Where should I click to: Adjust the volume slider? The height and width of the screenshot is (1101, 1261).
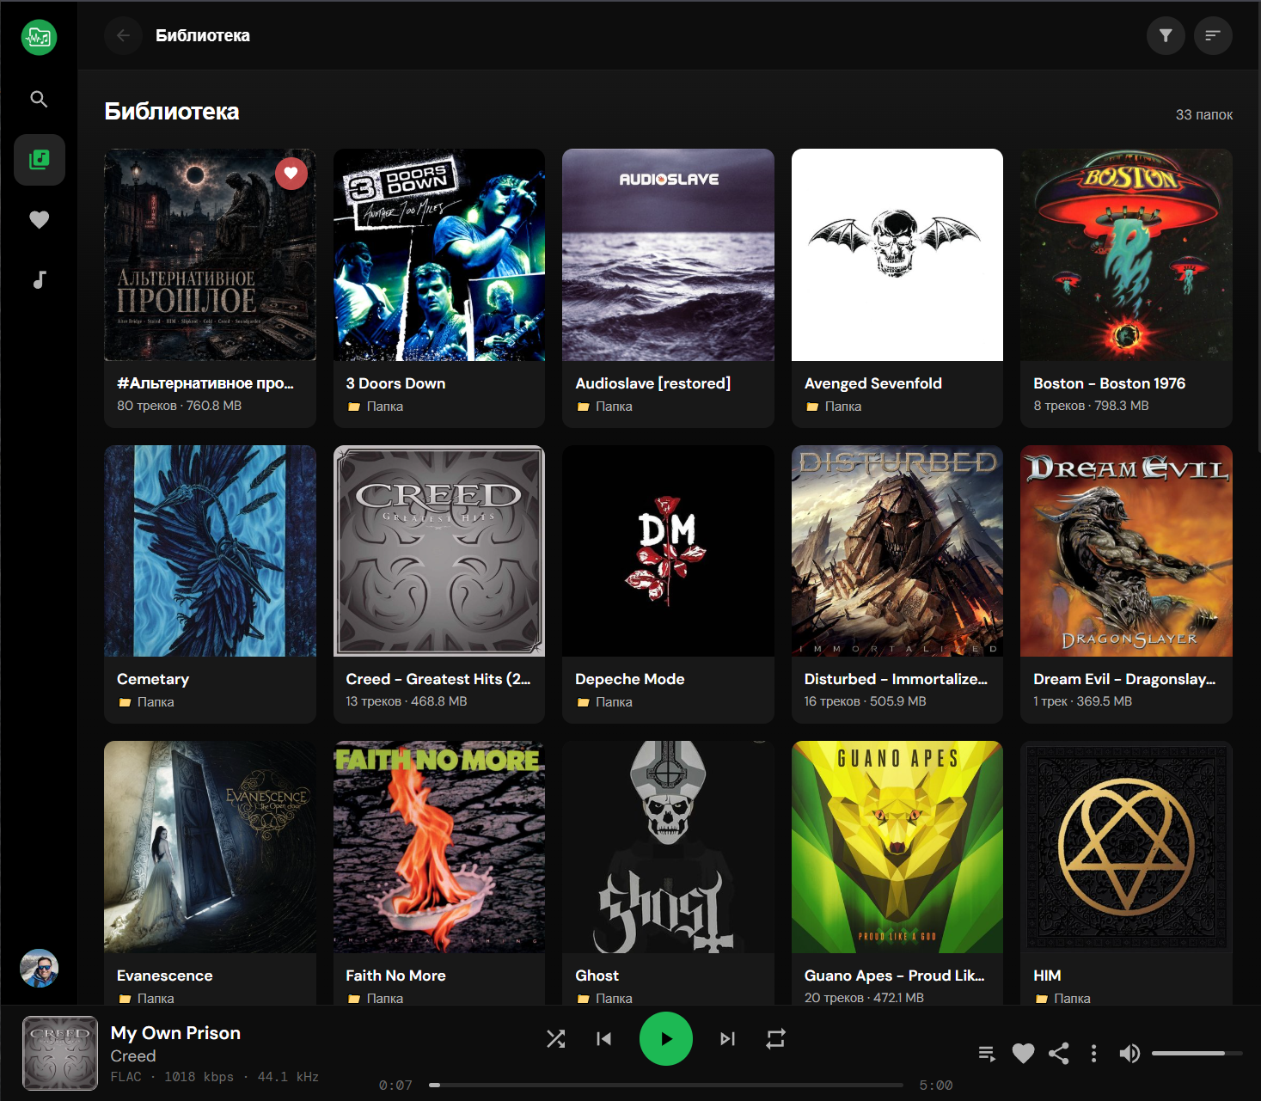pyautogui.click(x=1197, y=1053)
